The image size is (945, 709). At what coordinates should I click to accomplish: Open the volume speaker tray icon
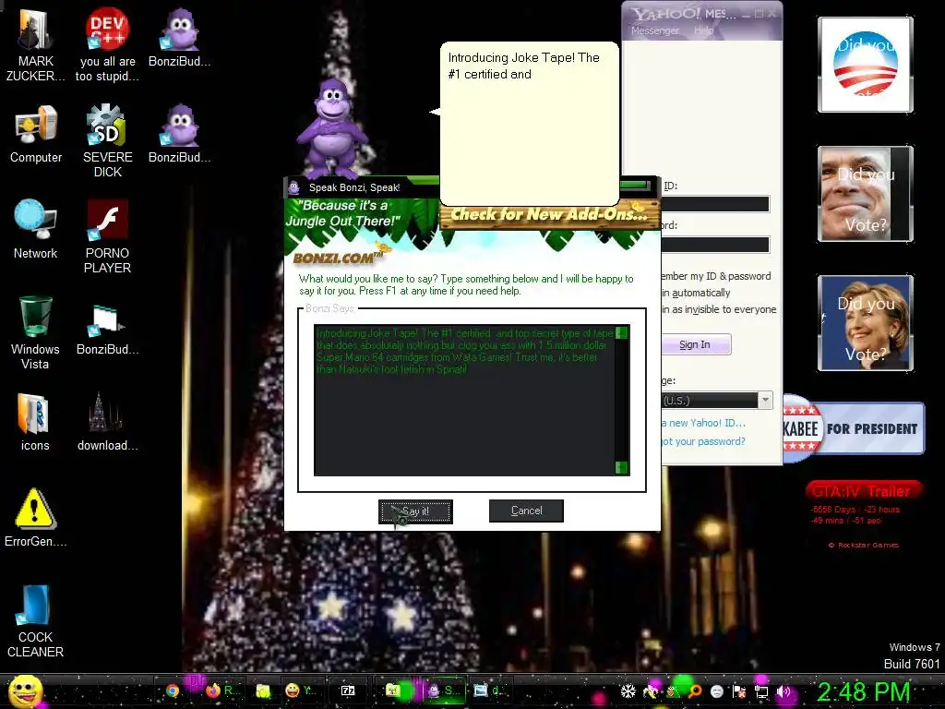[784, 691]
